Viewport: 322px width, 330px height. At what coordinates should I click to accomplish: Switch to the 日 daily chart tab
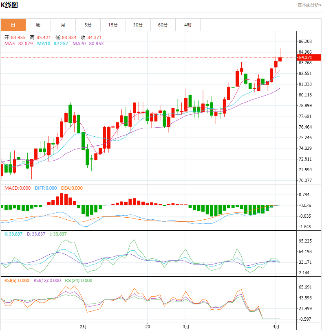pyautogui.click(x=13, y=25)
